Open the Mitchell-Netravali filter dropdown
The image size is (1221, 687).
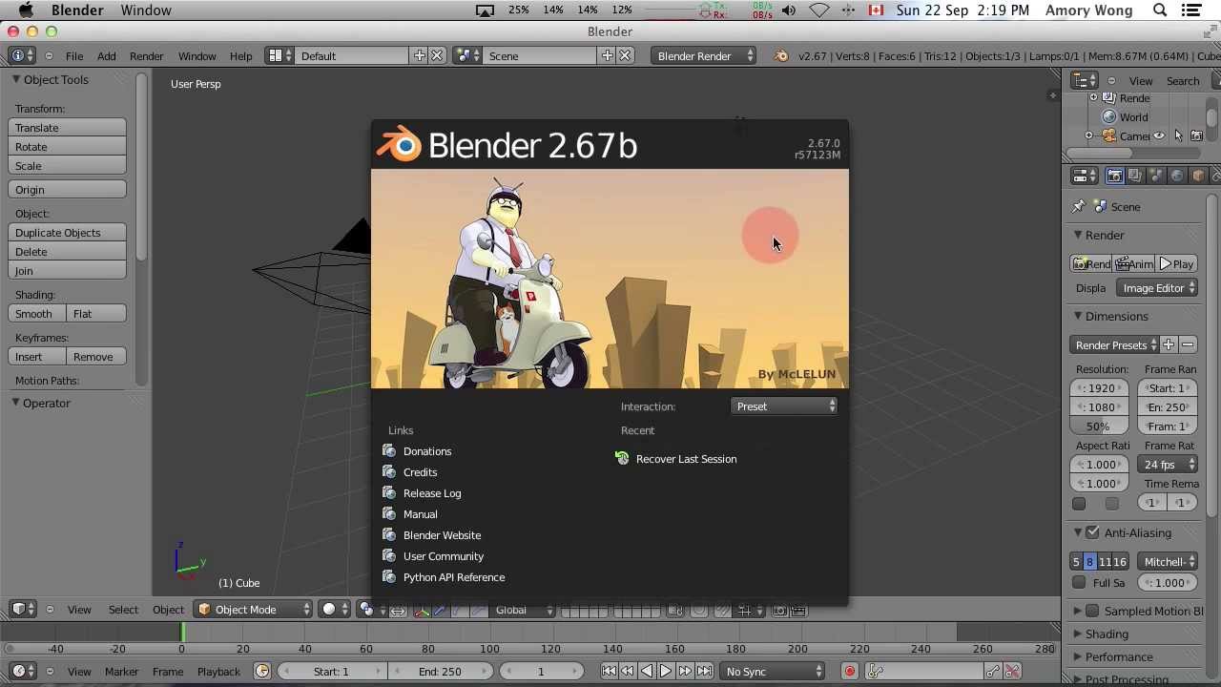tap(1169, 562)
